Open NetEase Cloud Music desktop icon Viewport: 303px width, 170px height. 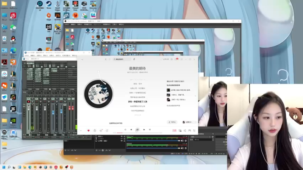click(13, 16)
